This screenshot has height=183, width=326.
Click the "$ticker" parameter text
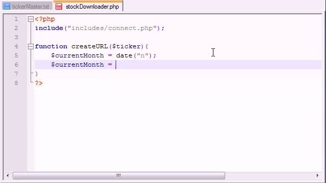click(x=126, y=46)
